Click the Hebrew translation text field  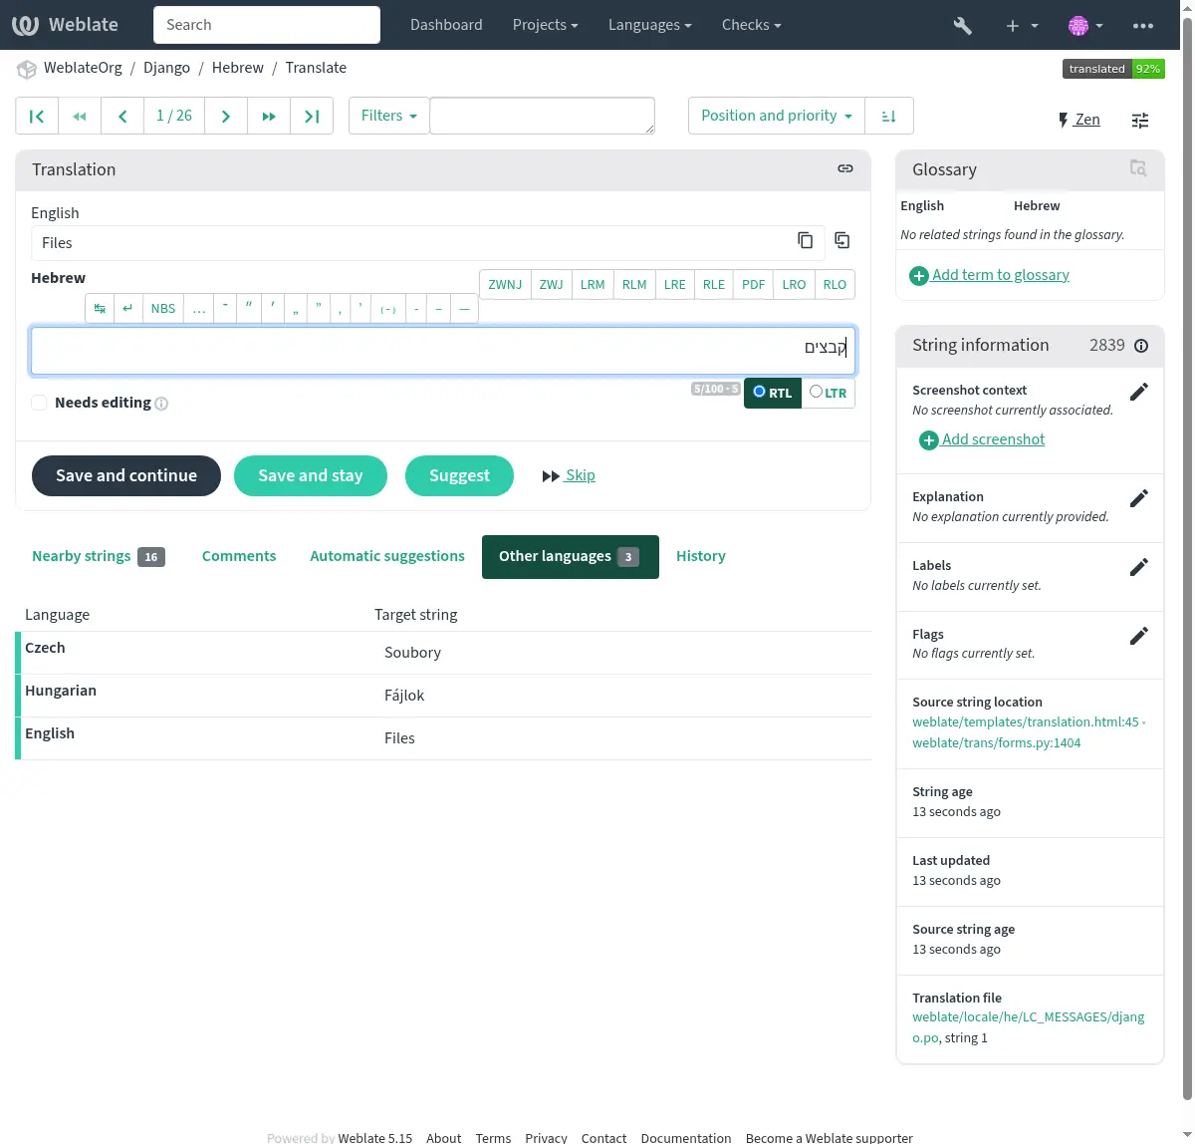click(443, 351)
